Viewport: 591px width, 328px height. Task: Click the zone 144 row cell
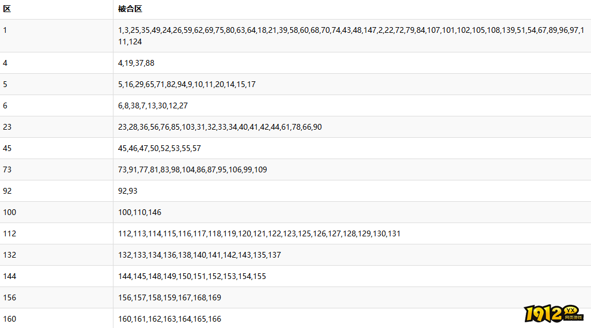point(56,276)
